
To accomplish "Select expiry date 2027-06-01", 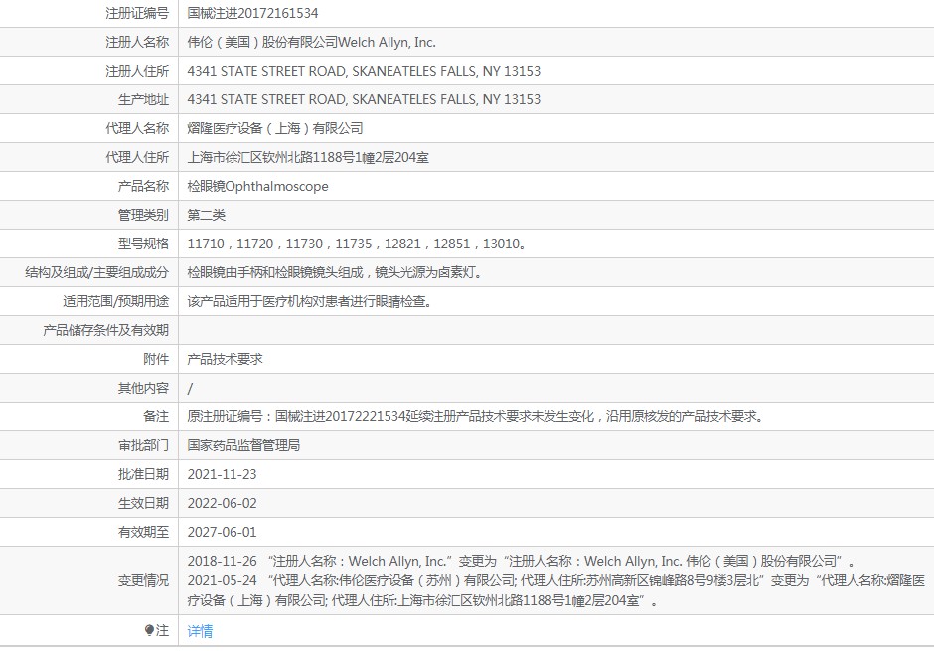I will [223, 532].
